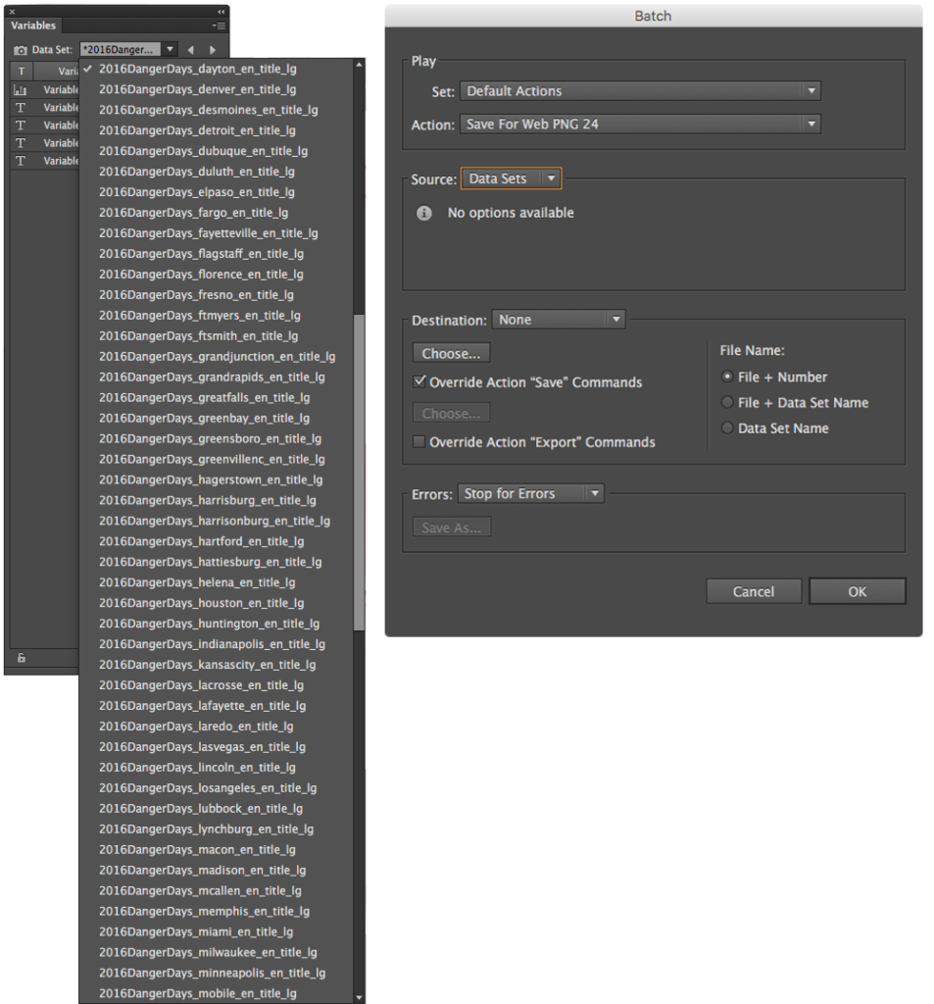
Task: Click the scroll down arrow of data set list
Action: click(359, 997)
